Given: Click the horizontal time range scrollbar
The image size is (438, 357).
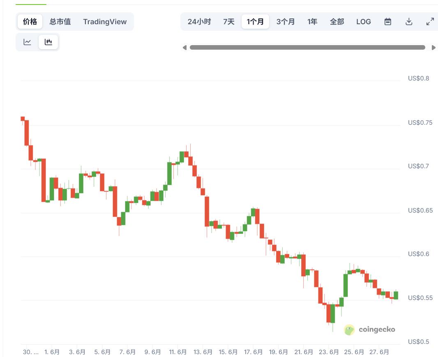Looking at the screenshot, I should [x=307, y=48].
